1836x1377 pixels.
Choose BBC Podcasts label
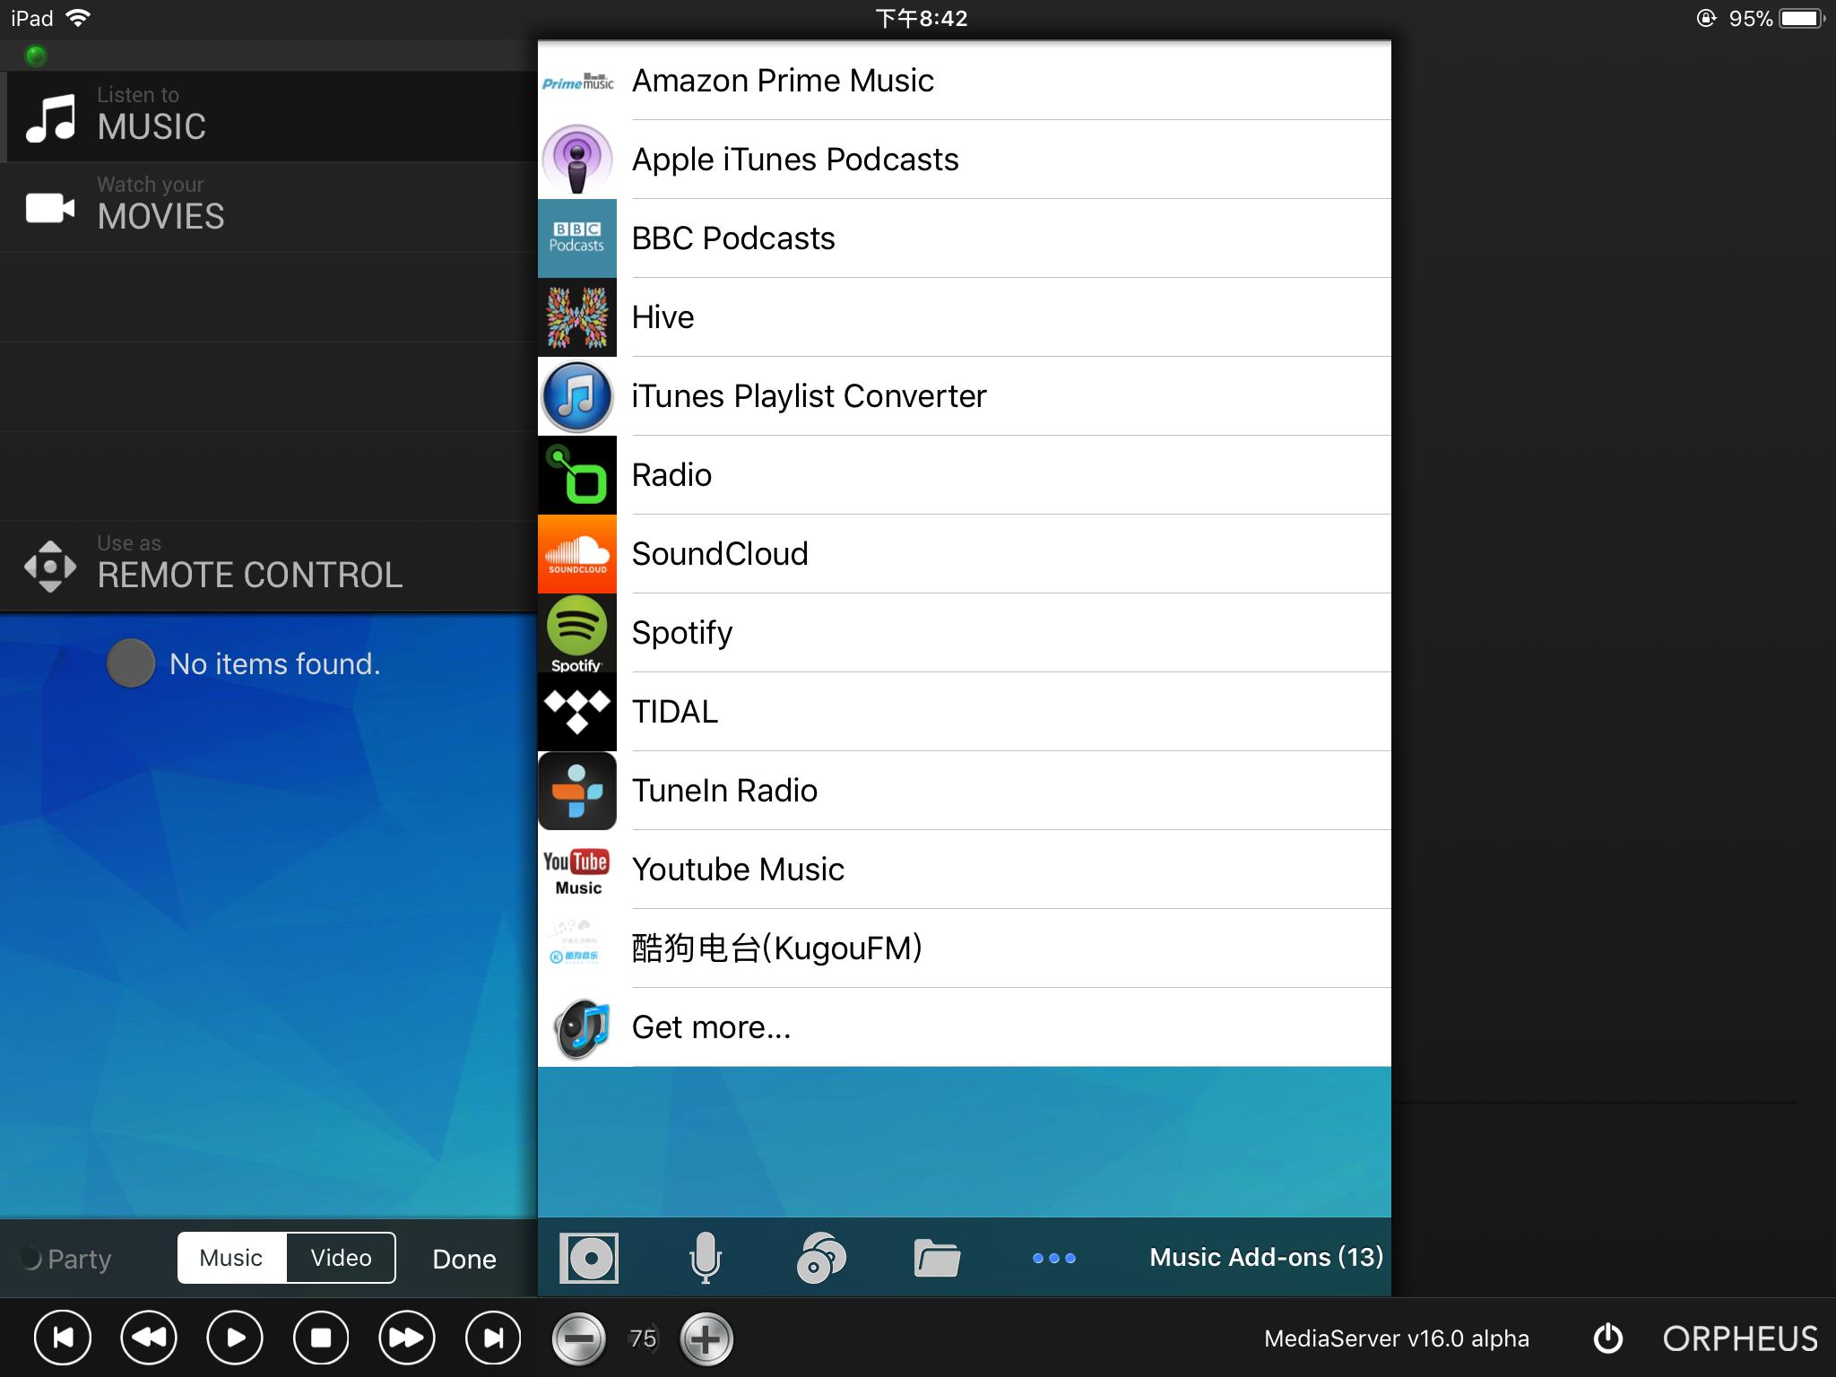[x=733, y=238]
